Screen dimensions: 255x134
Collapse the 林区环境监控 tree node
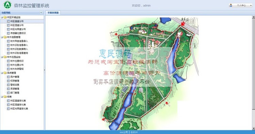point(2,17)
